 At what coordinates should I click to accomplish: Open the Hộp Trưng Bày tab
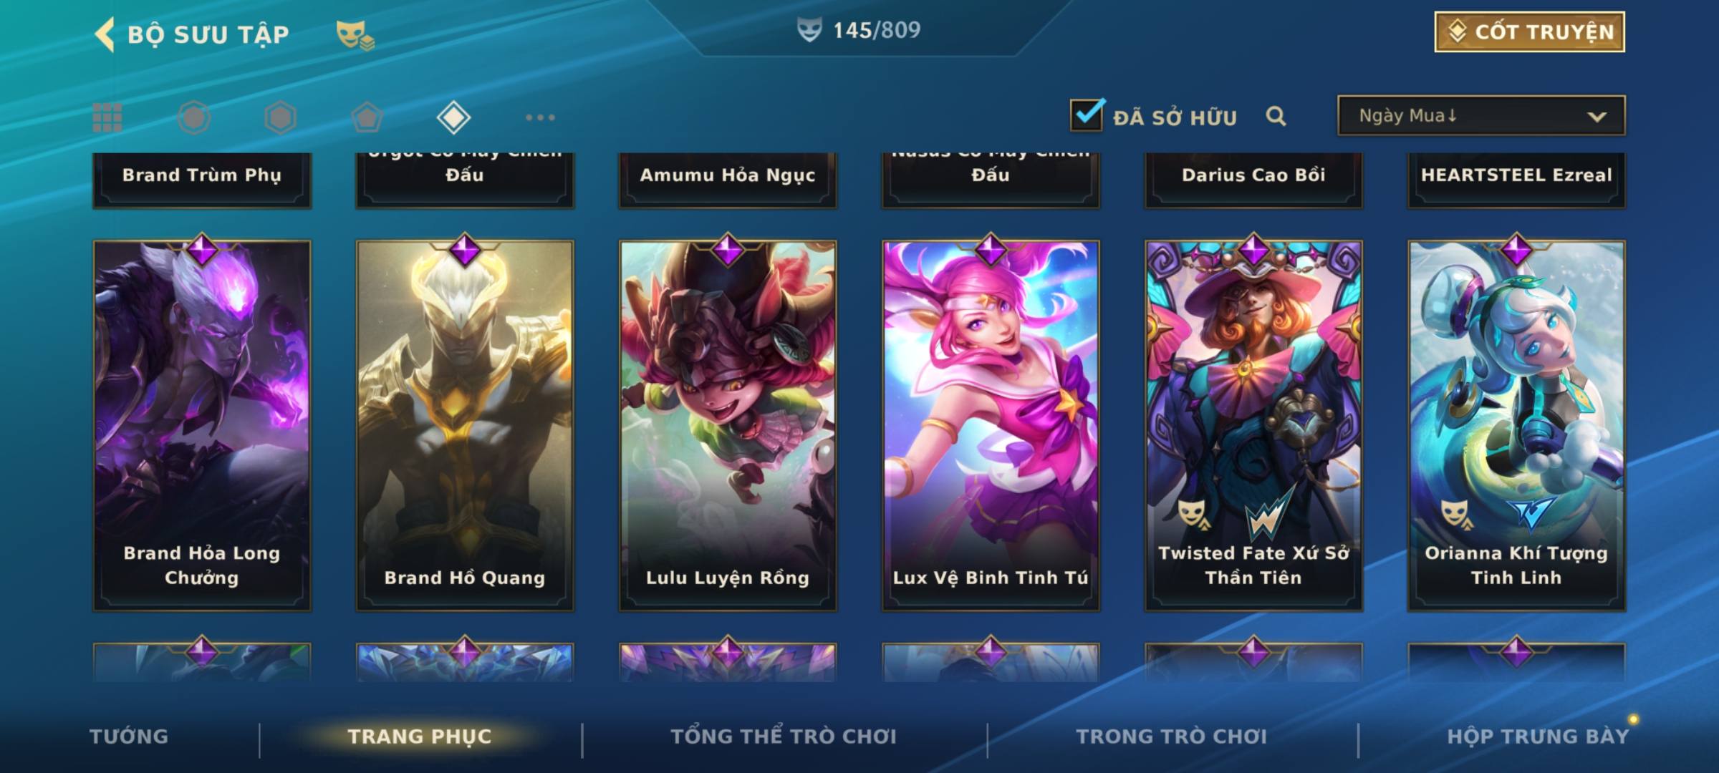tap(1538, 736)
